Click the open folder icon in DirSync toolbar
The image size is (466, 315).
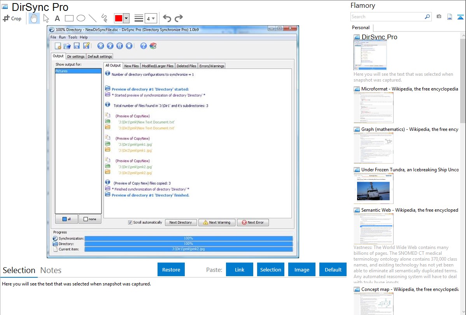[x=67, y=46]
